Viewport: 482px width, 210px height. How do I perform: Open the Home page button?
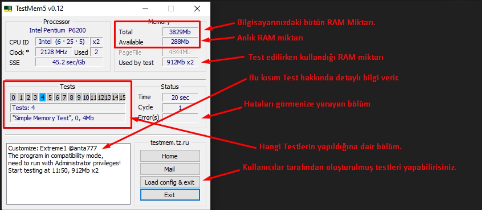point(170,156)
